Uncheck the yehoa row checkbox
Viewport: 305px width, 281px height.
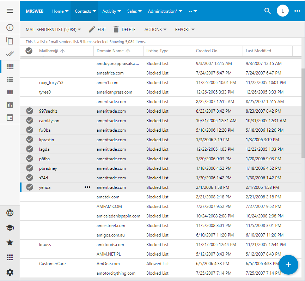tap(30, 187)
